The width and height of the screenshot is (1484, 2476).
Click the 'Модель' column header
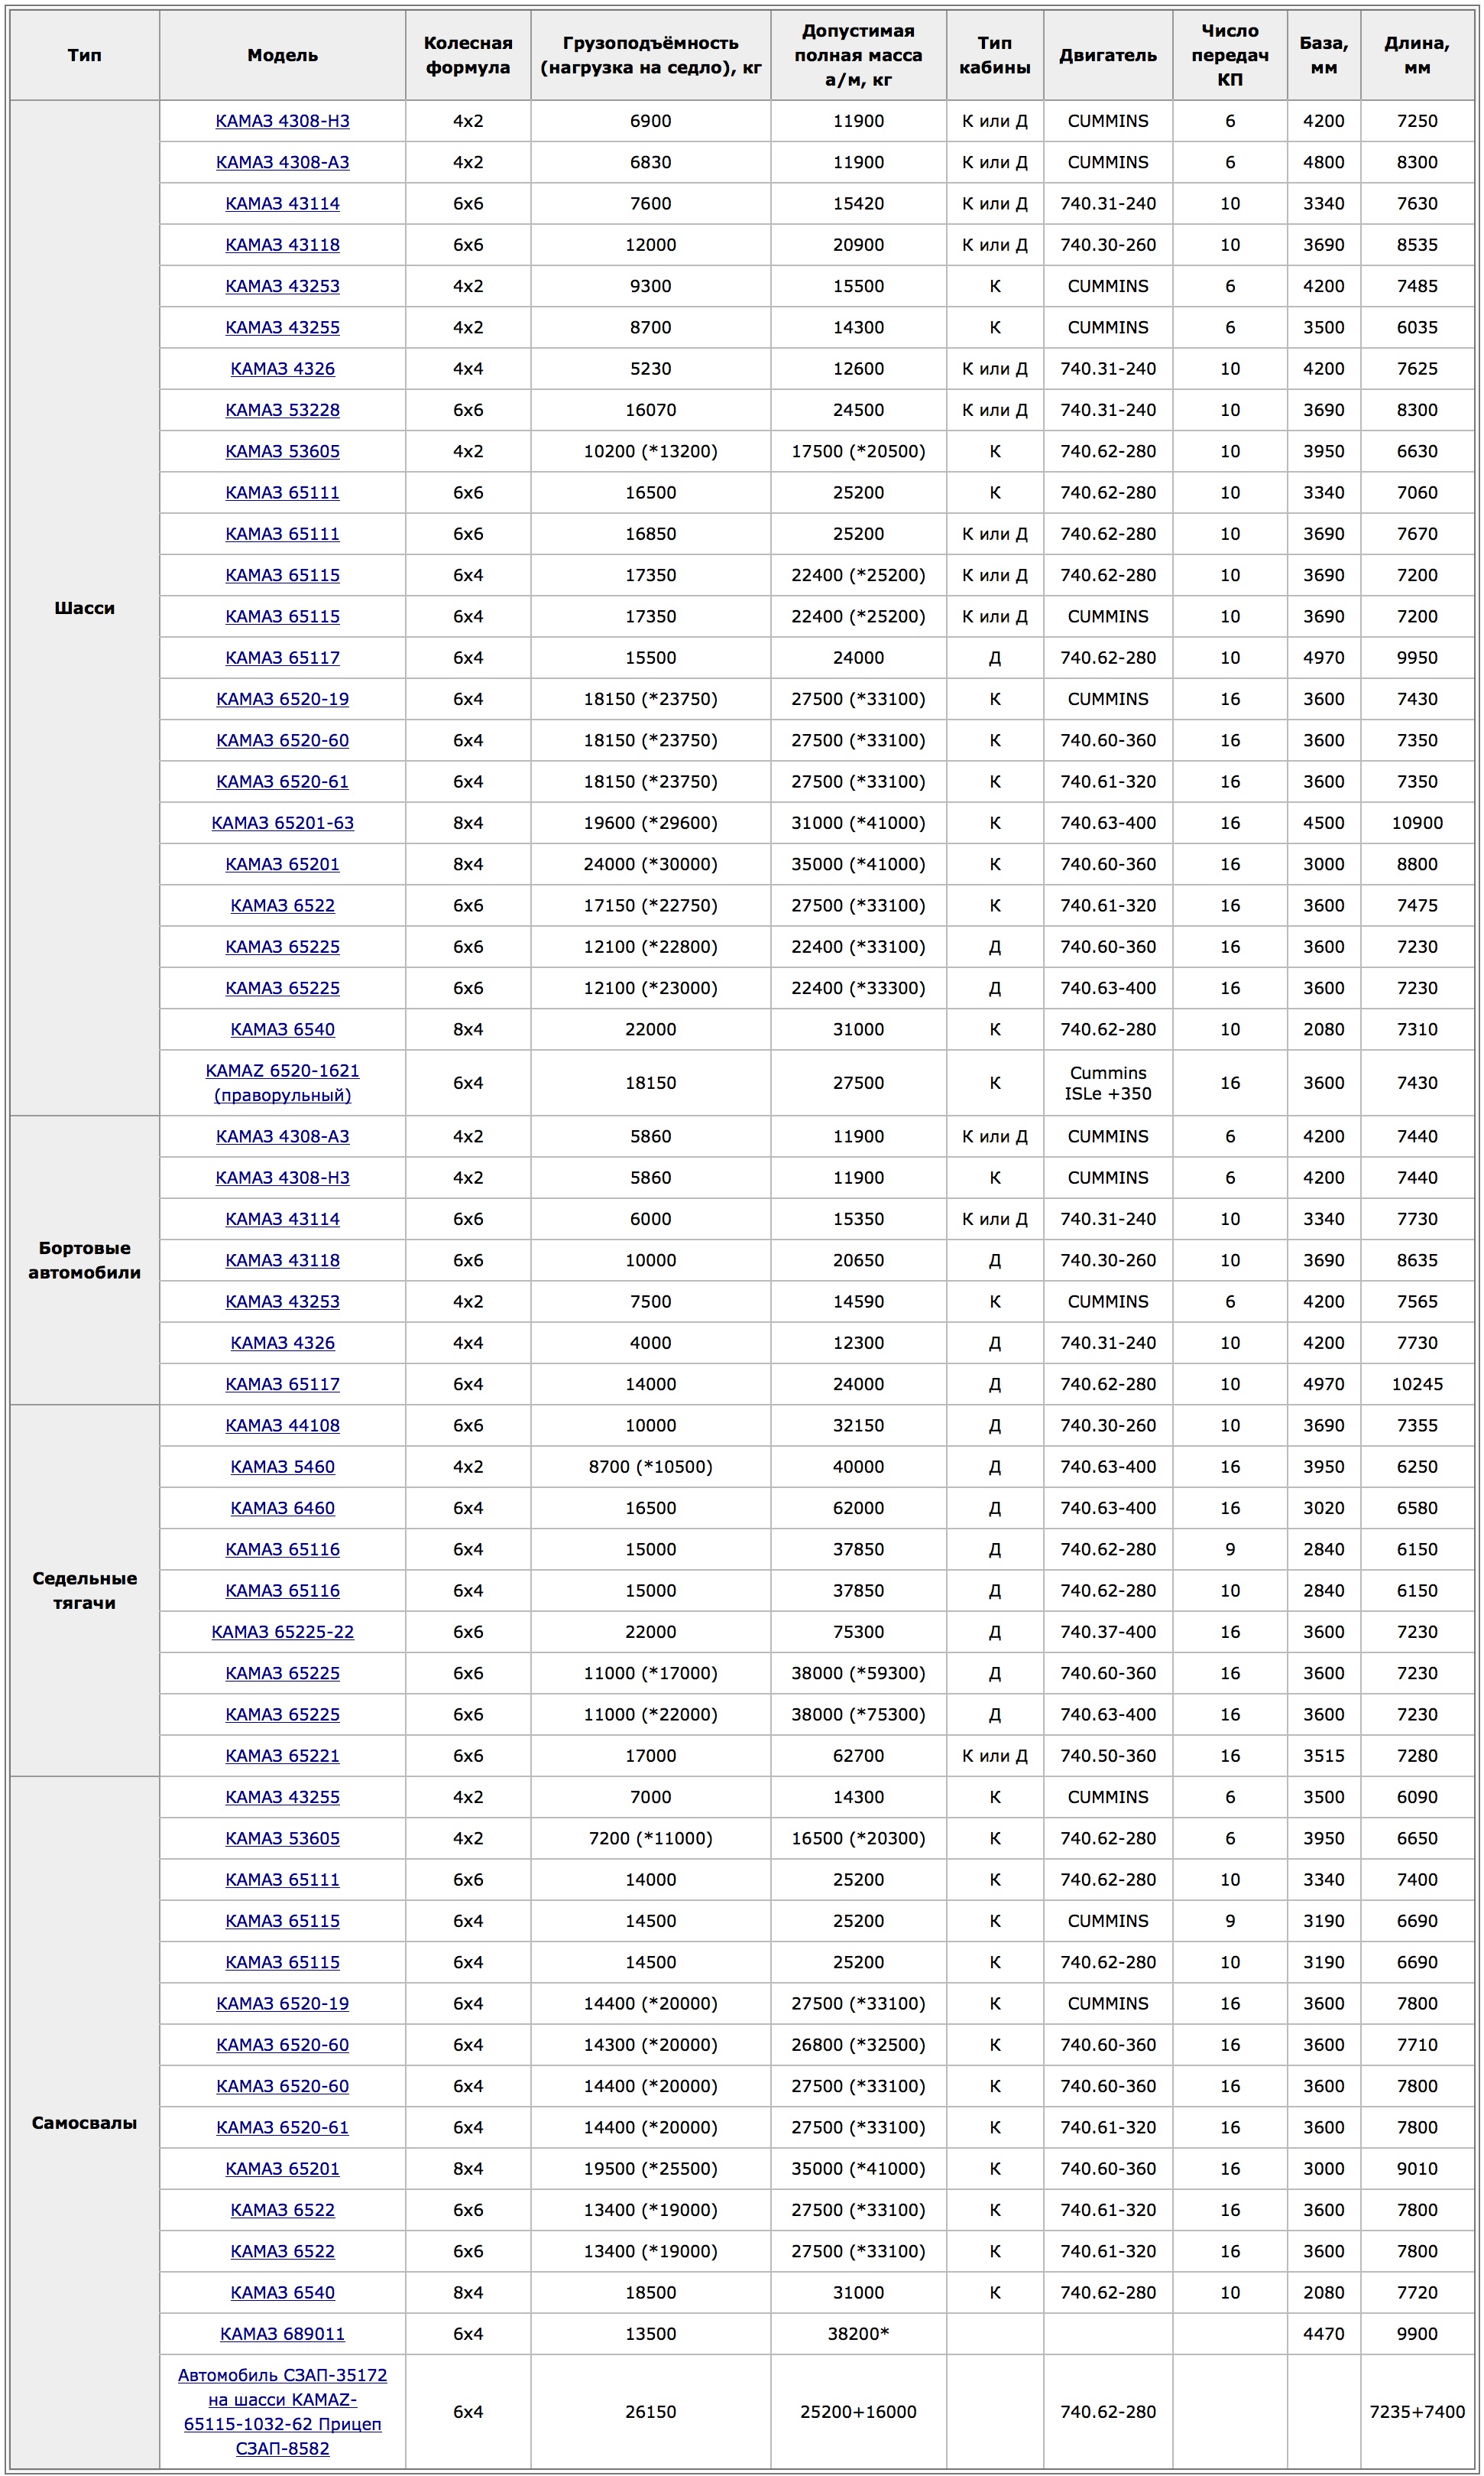(x=282, y=56)
